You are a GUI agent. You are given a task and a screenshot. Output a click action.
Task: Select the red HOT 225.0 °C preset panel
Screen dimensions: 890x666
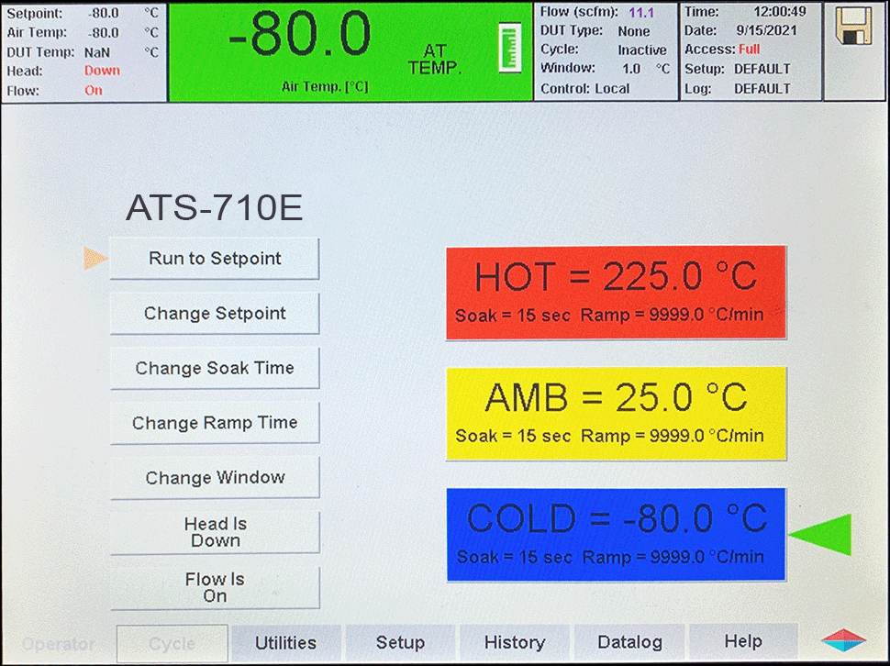(616, 292)
